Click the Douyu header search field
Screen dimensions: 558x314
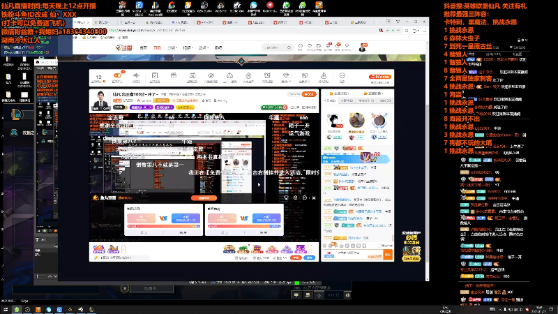pyautogui.click(x=274, y=47)
